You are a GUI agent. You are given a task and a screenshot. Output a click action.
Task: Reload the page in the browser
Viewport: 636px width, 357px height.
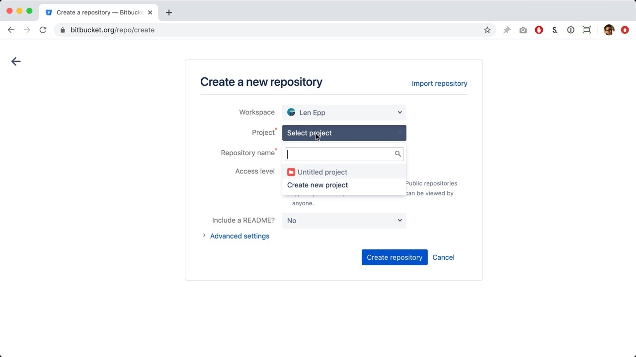tap(43, 30)
